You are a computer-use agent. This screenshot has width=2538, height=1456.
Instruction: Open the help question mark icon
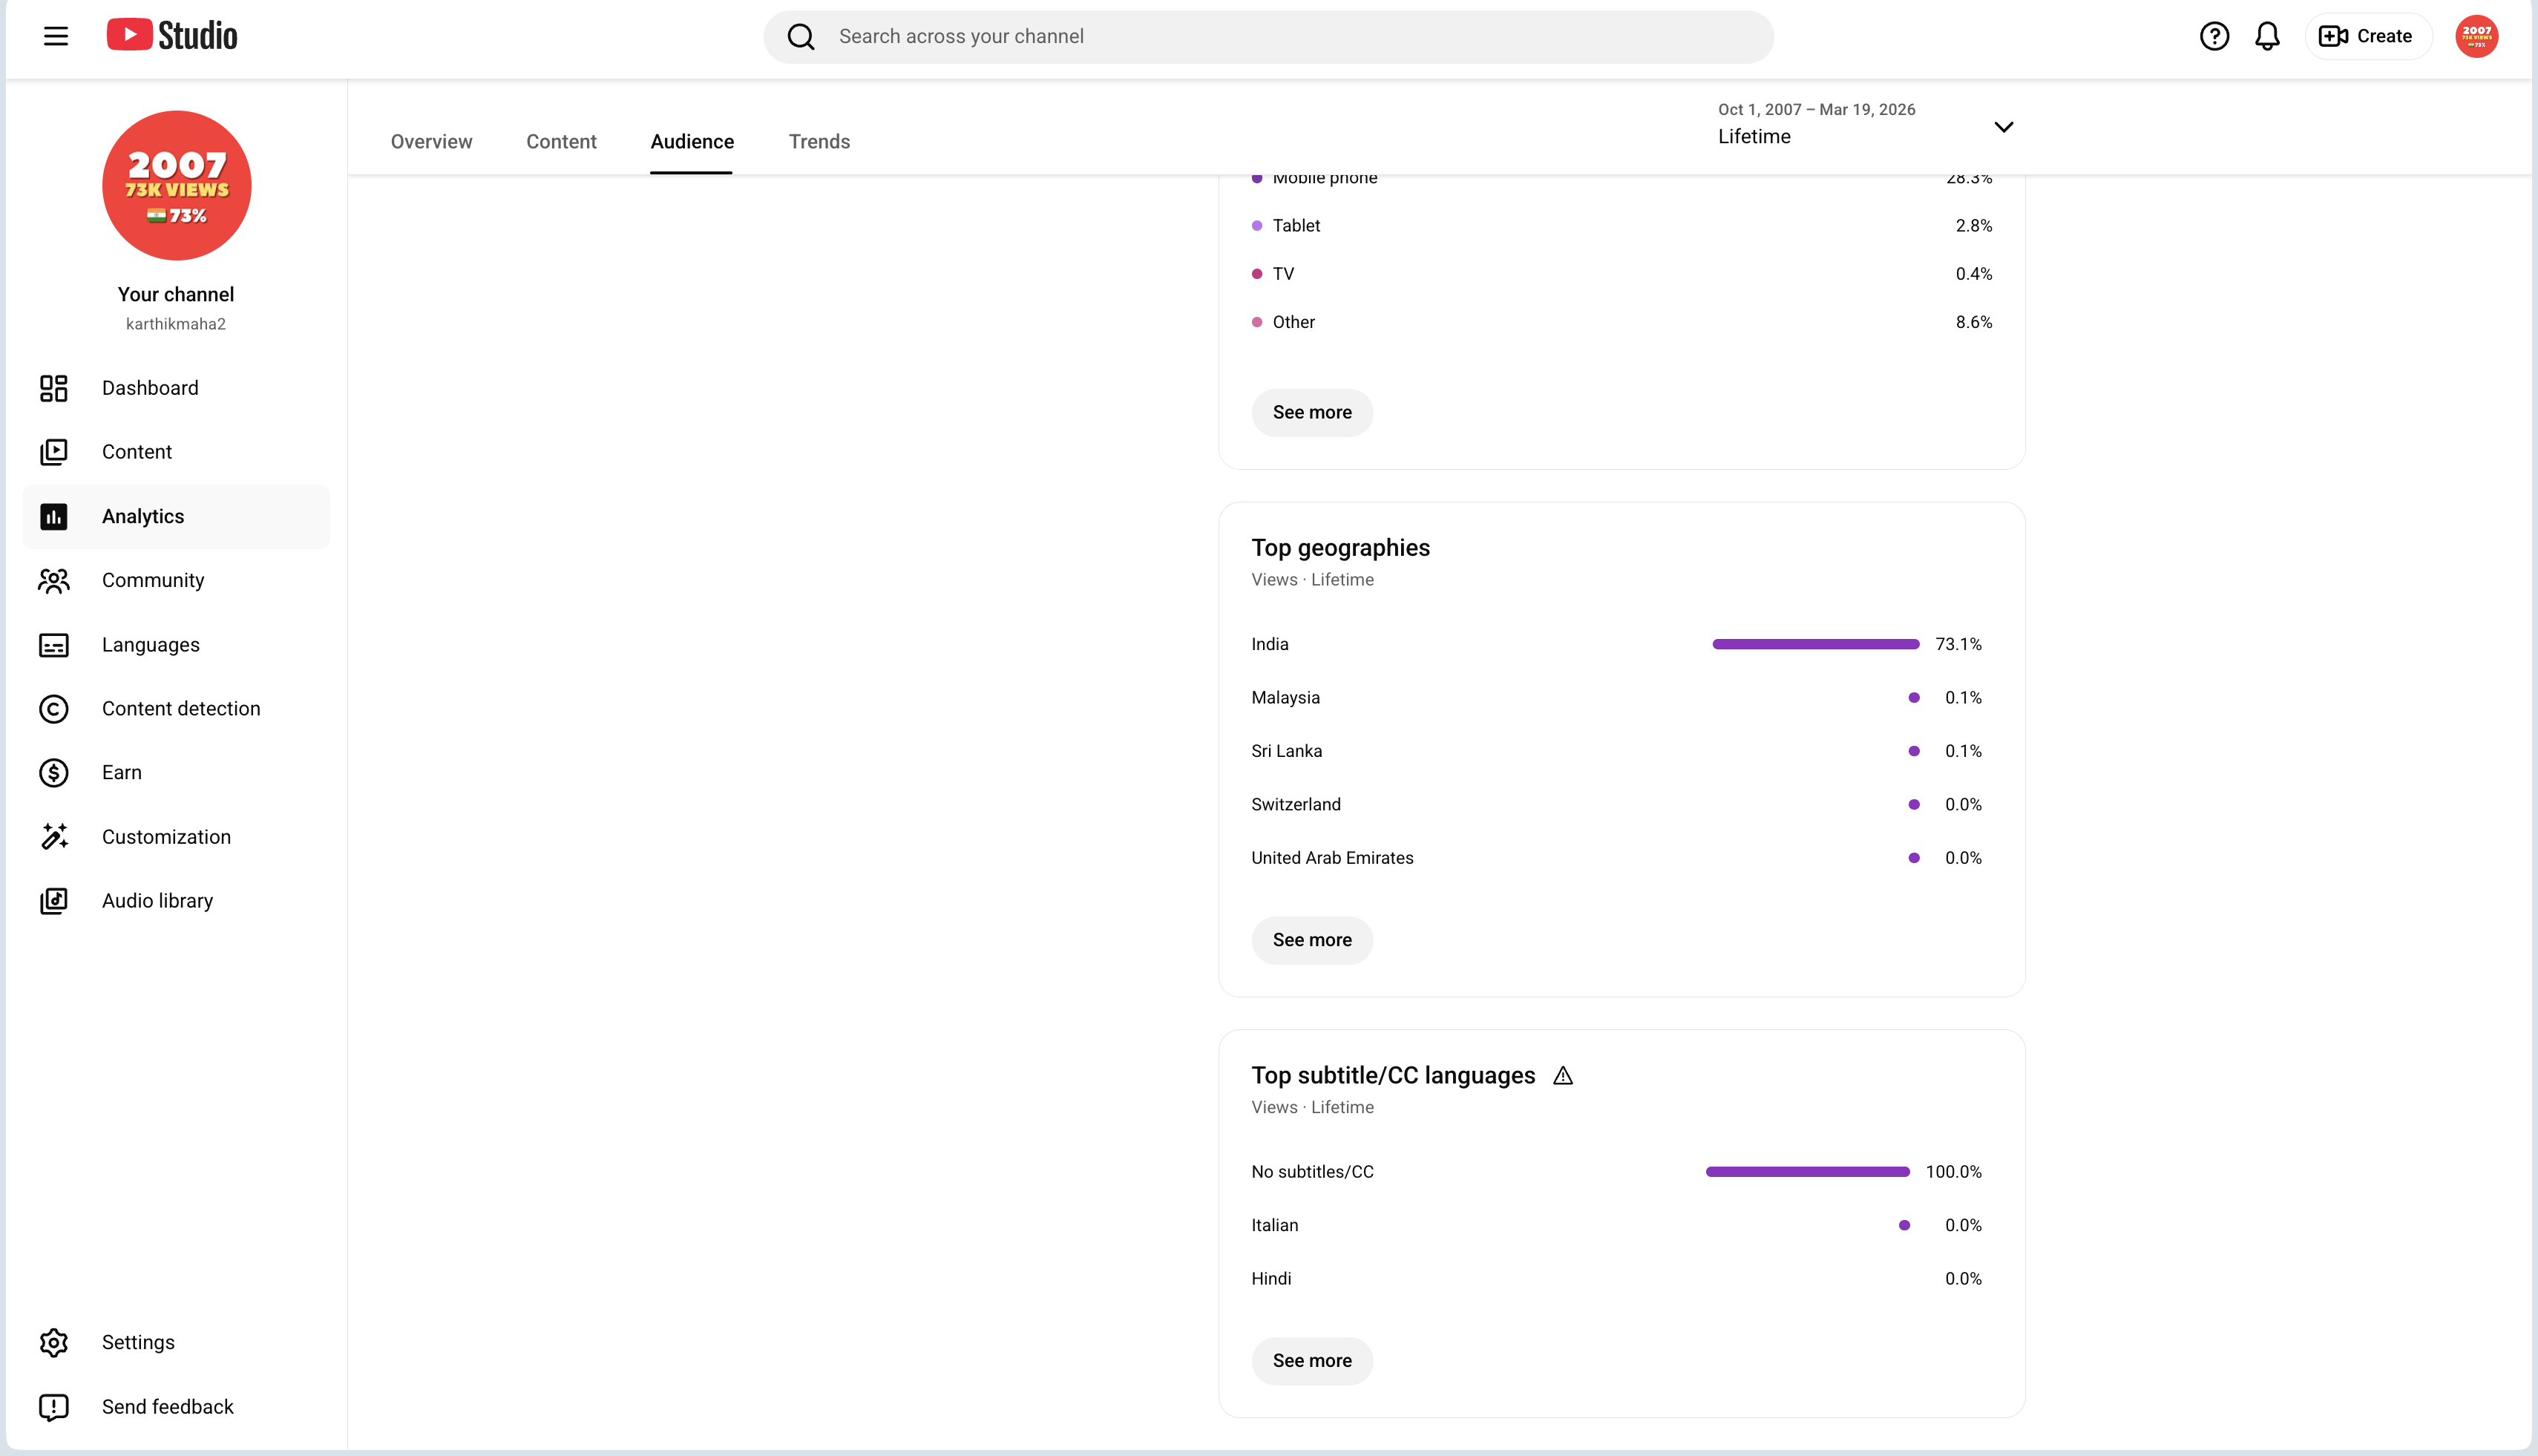(2214, 36)
